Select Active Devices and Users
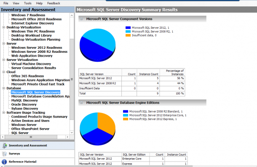Screen dimensions: 257x167 click(30, 121)
